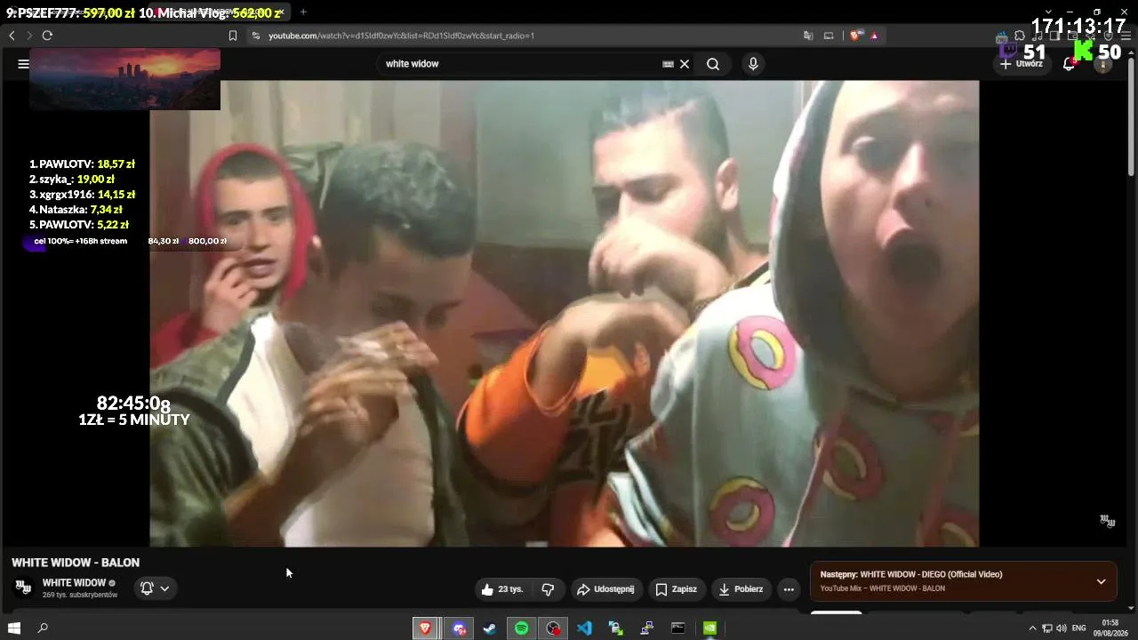The image size is (1138, 640).
Task: Clear the 'white widow' search text
Action: (x=685, y=64)
